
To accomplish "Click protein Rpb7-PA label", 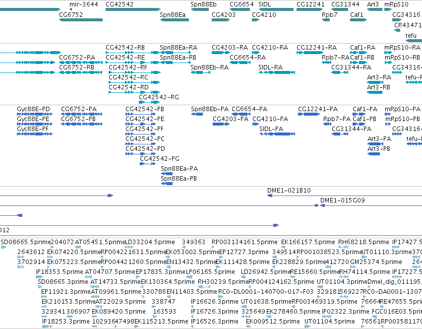I will tap(337, 119).
